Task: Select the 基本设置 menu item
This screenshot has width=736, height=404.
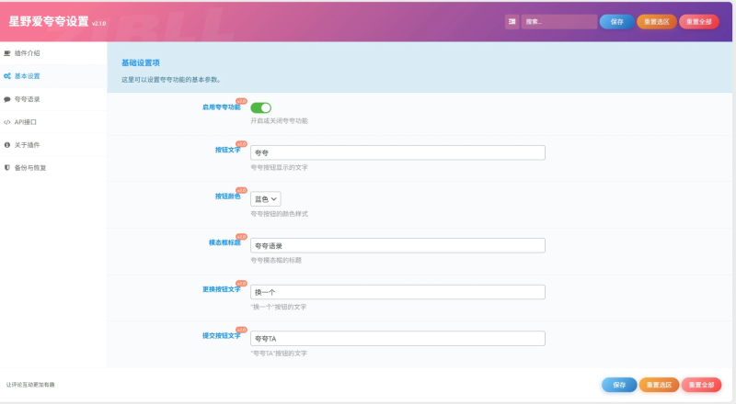Action: click(x=53, y=76)
